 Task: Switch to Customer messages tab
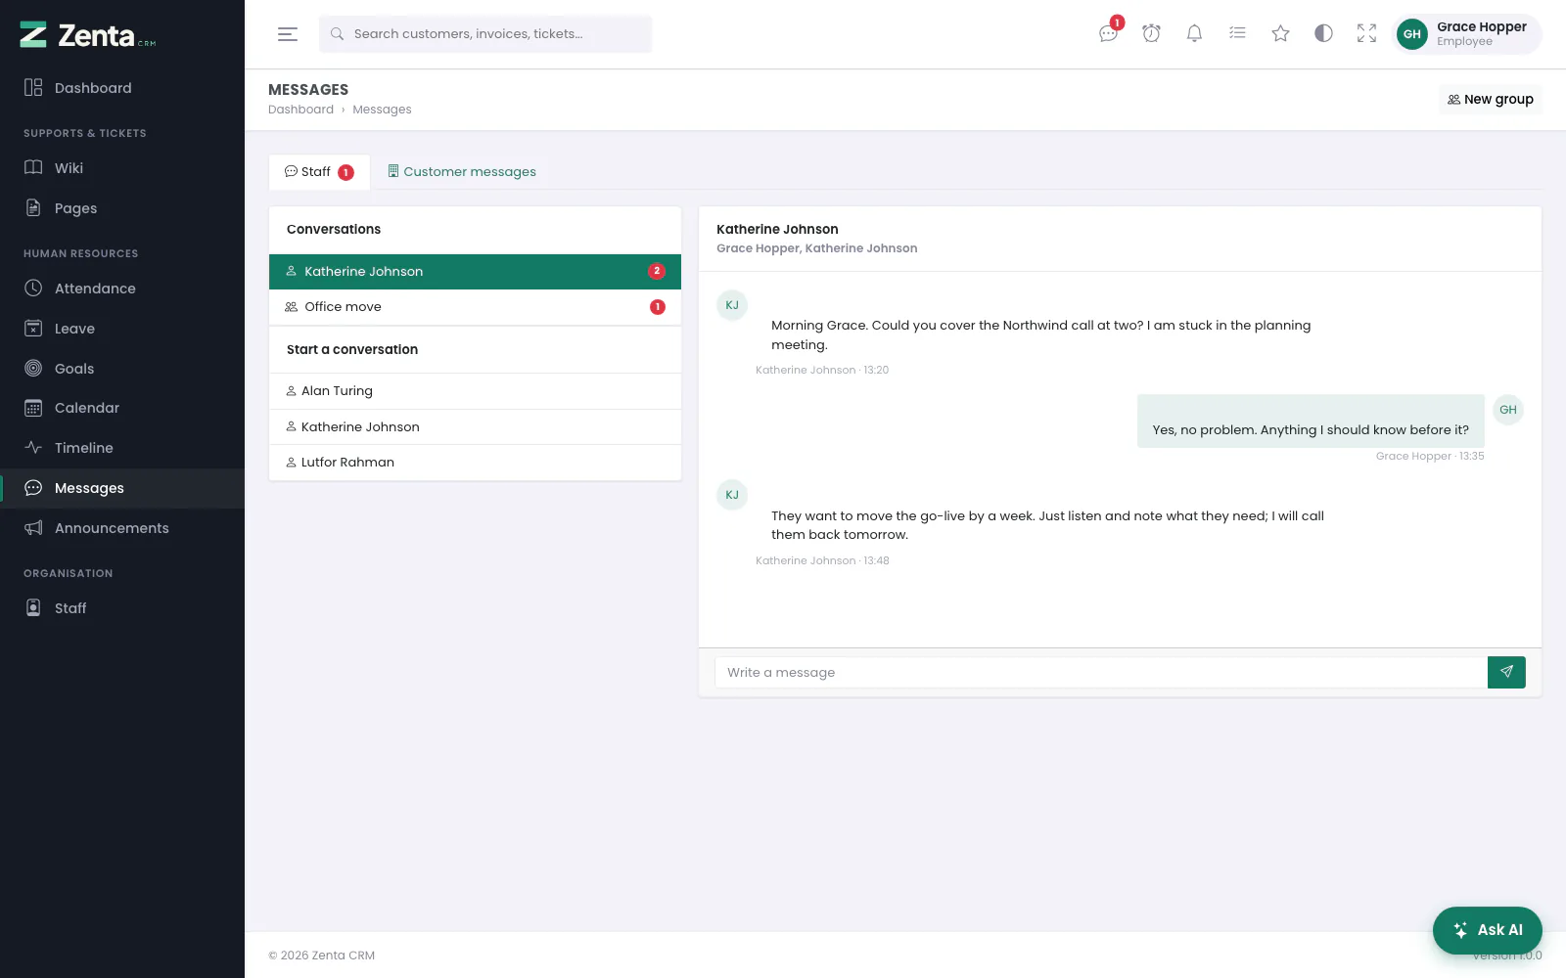coord(462,172)
